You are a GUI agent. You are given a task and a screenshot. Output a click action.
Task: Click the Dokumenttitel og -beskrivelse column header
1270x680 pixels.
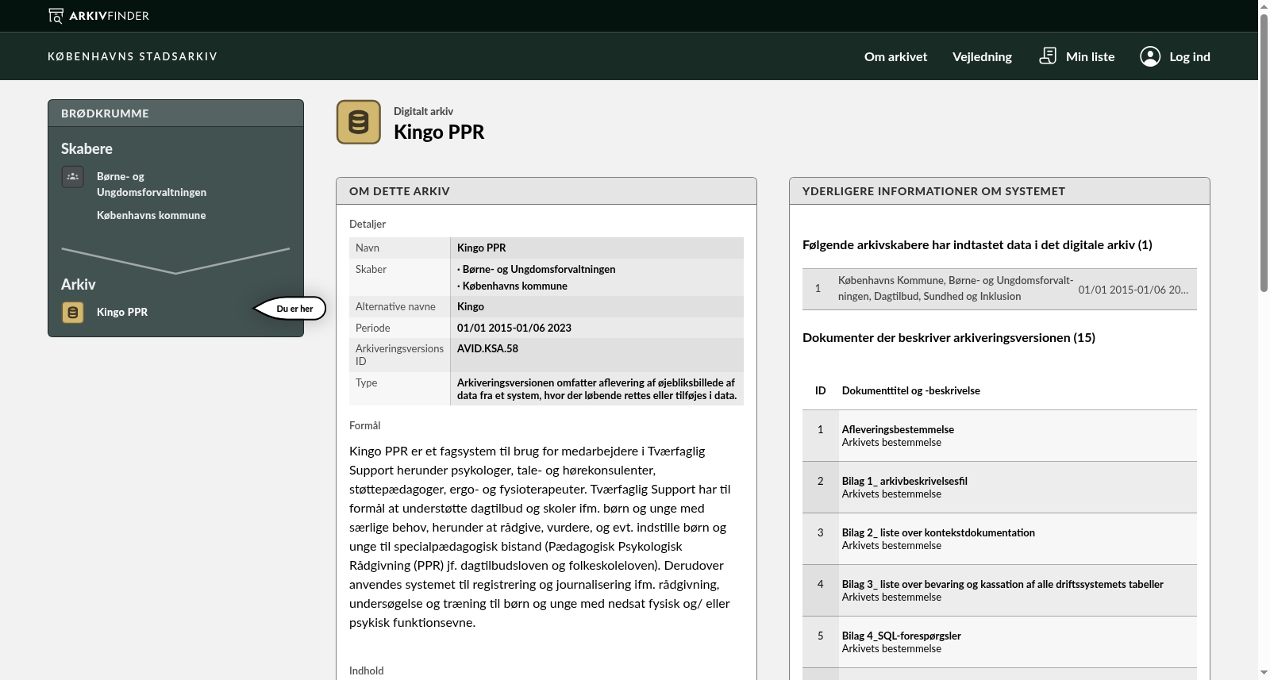[910, 390]
